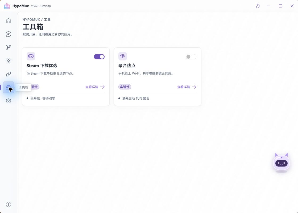This screenshot has width=298, height=213.
Task: Click description 为 Steam 下载寻找更合适的节点
Action: point(50,73)
